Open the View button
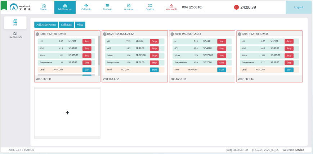 coord(80,25)
